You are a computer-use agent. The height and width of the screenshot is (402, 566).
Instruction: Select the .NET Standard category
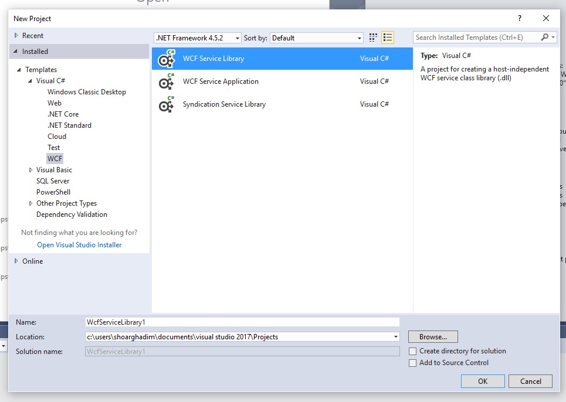pyautogui.click(x=69, y=125)
